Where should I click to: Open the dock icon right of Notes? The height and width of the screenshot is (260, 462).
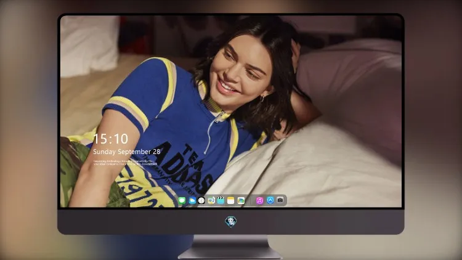tap(241, 200)
